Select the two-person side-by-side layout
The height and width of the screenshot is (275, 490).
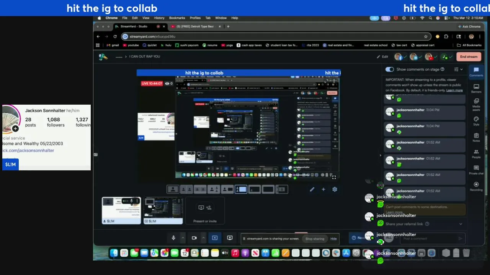coord(186,189)
